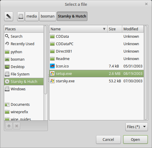Click the 05/31/2003 modified date

[x=133, y=66]
